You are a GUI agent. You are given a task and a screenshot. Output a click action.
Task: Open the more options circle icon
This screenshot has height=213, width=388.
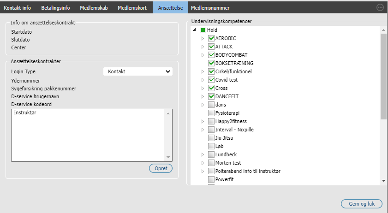pyautogui.click(x=380, y=7)
